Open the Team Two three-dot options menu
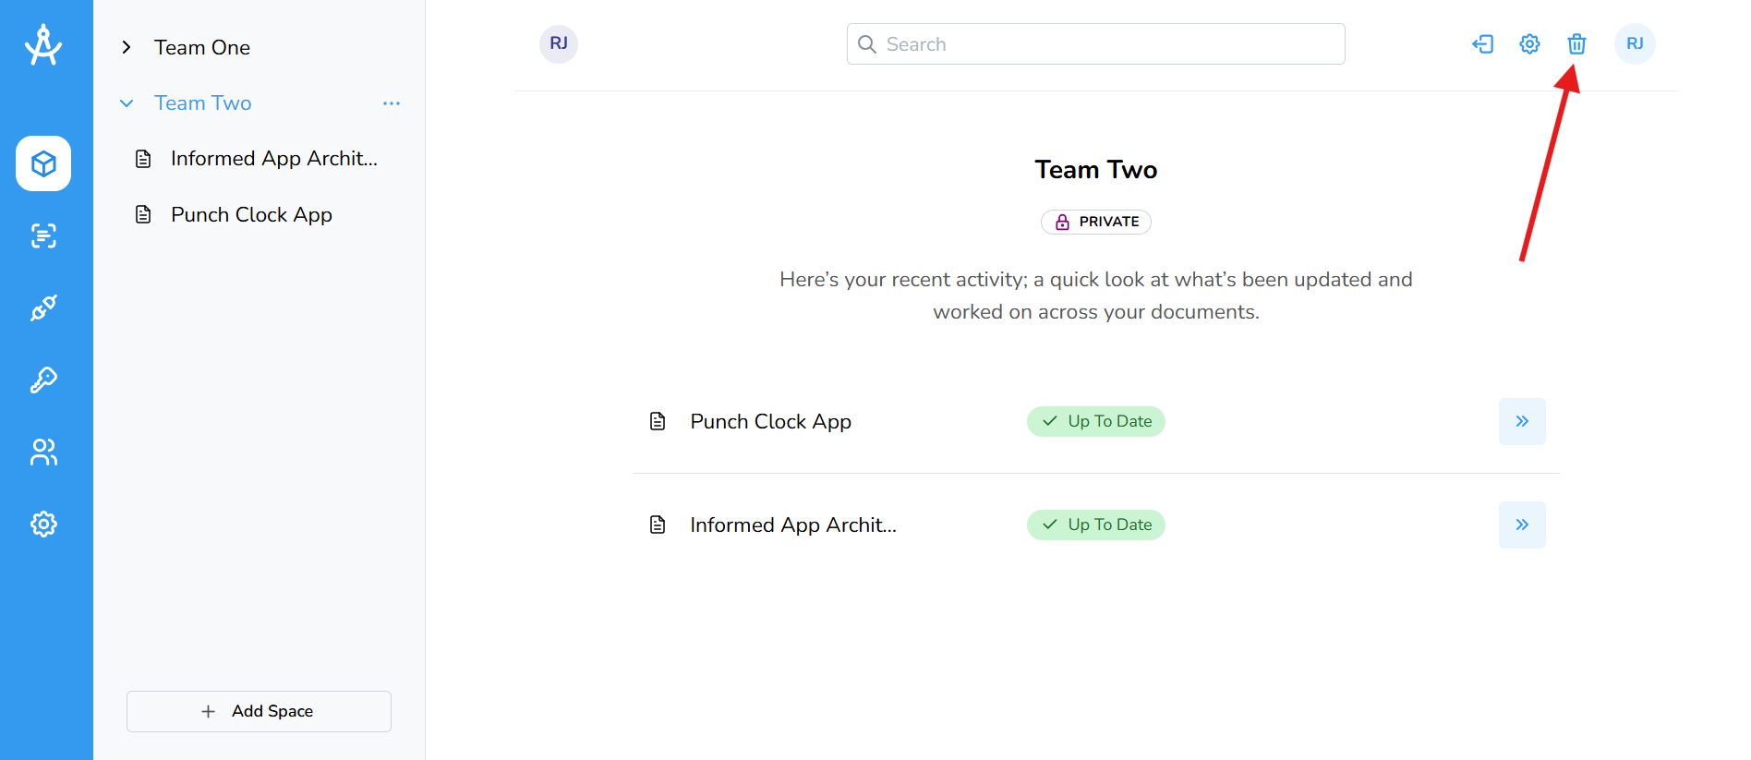 (392, 103)
